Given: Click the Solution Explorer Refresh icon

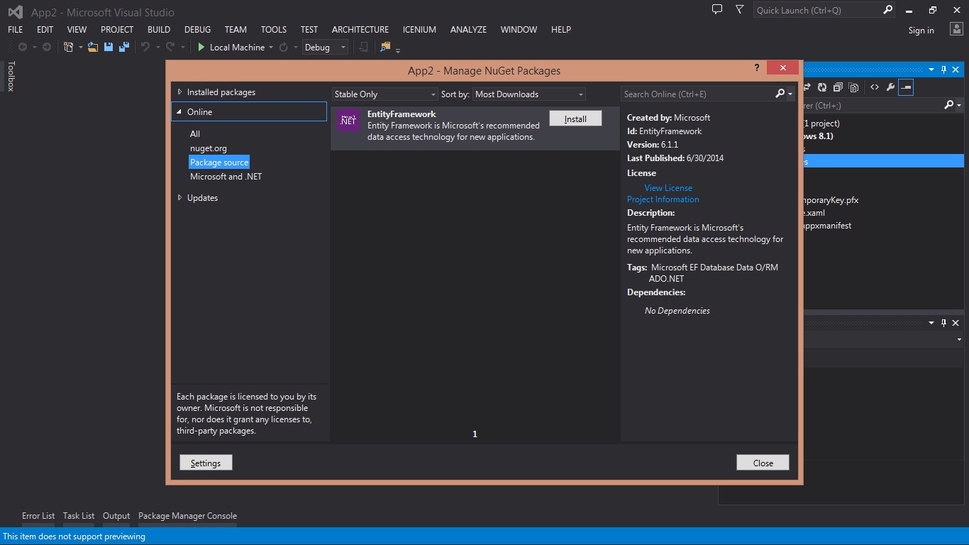Looking at the screenshot, I should (x=822, y=87).
